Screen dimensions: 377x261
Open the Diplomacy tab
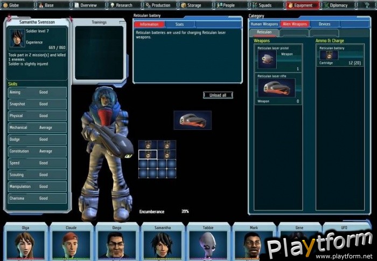pos(338,5)
